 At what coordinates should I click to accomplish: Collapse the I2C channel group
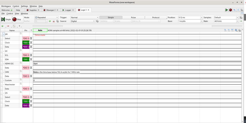point(4,51)
